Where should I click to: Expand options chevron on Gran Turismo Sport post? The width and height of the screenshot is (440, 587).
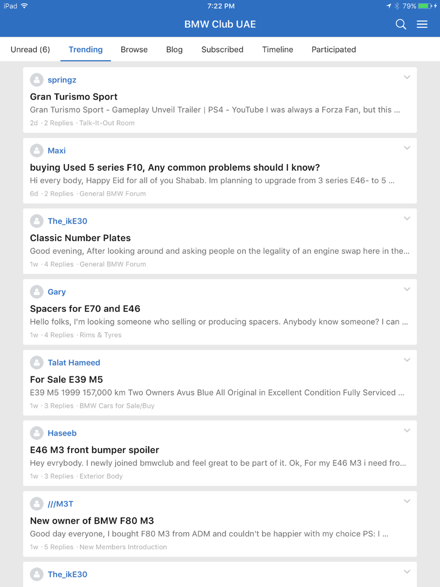click(x=407, y=77)
